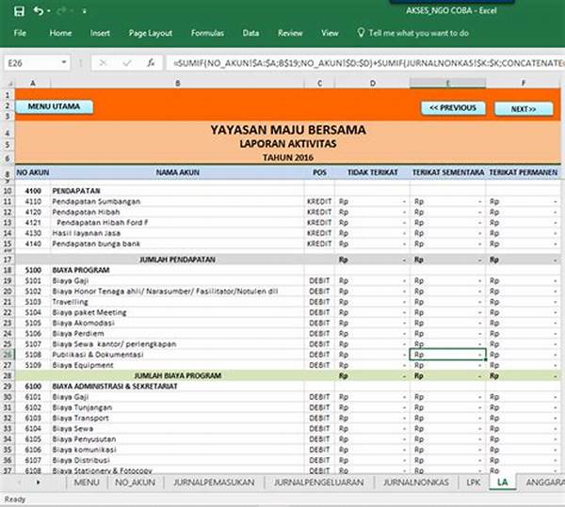Switch to the Insert ribbon tab
Viewport: 565px width, 507px height.
[x=100, y=33]
